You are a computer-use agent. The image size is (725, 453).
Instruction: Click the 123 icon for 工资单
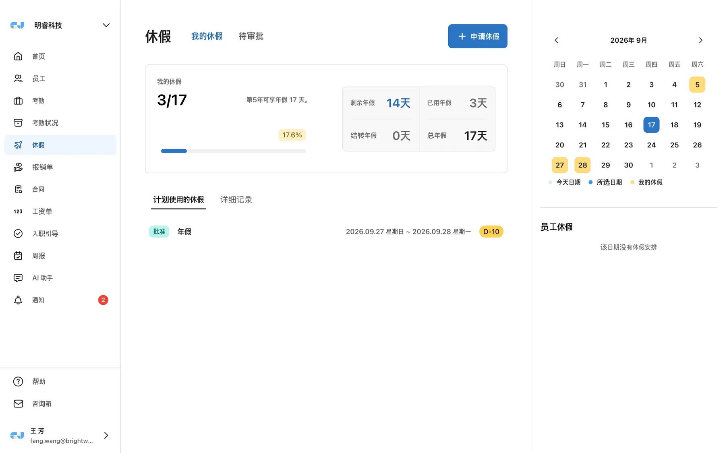click(x=18, y=211)
